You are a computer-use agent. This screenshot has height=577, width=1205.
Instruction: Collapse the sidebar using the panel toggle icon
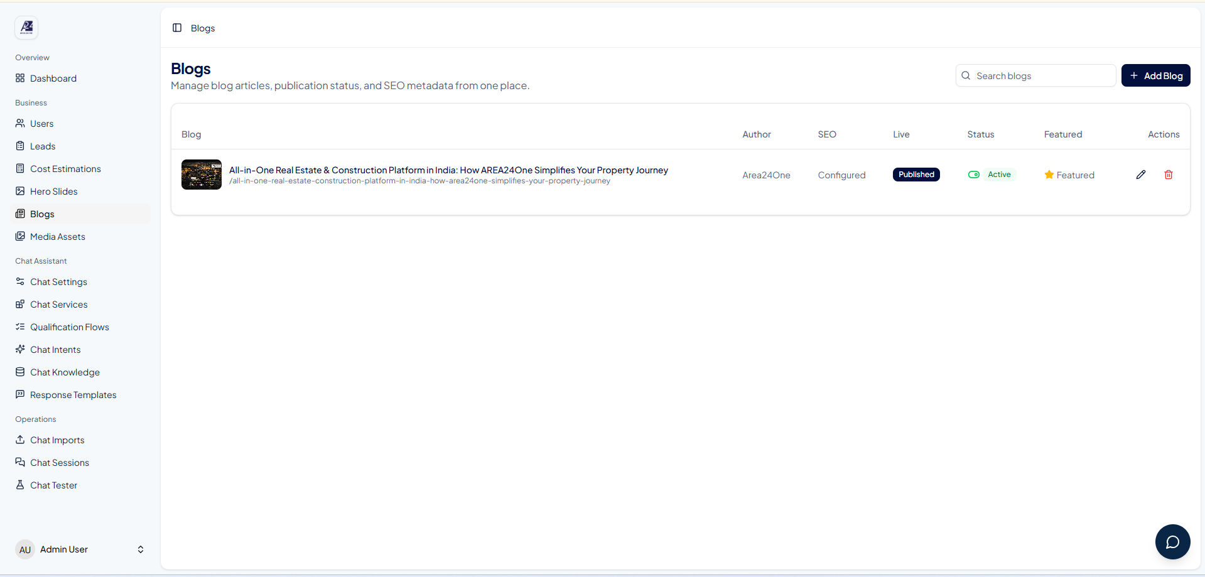pos(177,28)
